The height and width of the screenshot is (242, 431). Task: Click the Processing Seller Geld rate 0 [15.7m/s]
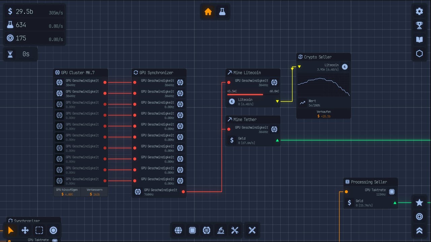(x=364, y=205)
